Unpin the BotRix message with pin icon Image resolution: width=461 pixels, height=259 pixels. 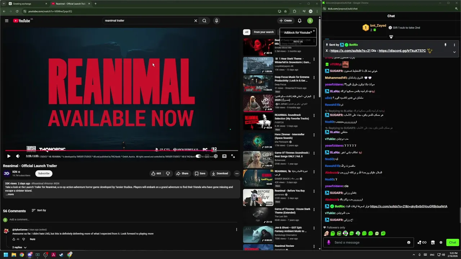click(446, 45)
